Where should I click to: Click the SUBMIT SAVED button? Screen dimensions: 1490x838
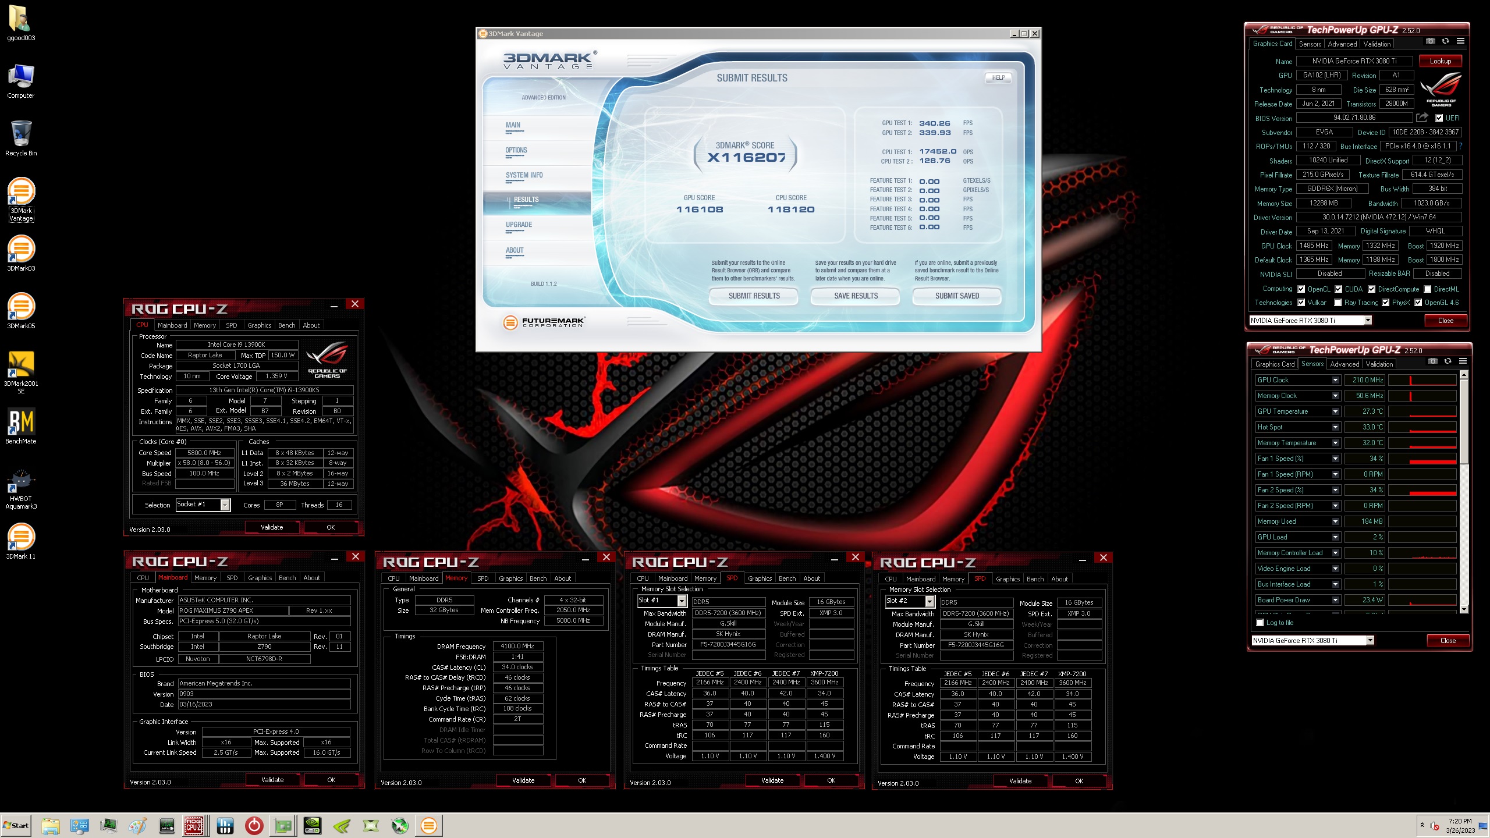957,296
